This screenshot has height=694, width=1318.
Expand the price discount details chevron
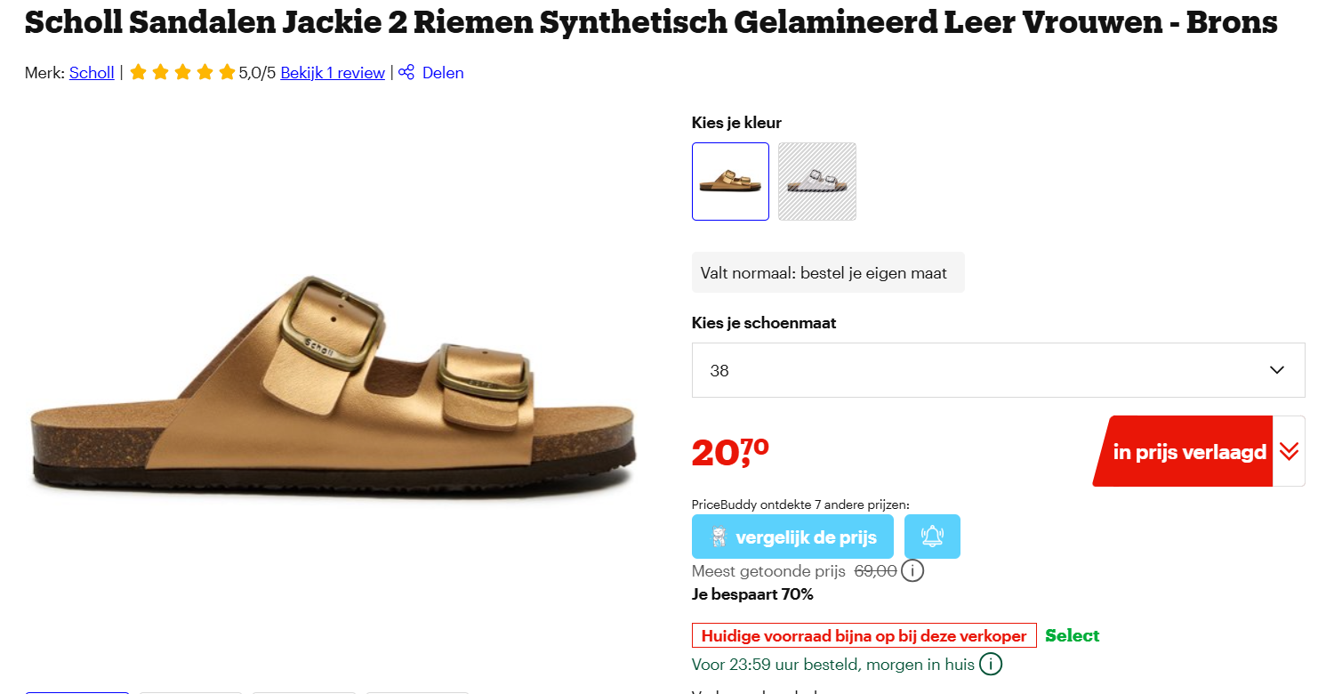click(x=1290, y=451)
